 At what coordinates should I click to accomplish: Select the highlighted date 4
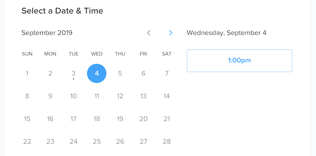point(97,73)
